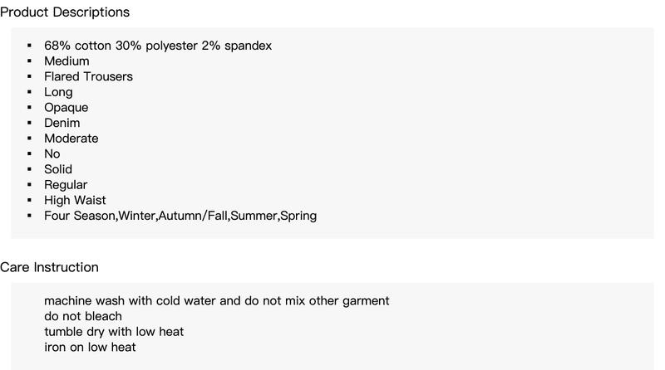Screen dimensions: 665x370
Task: Click the Four Season,Winter,Autumn/Fall line
Action: [x=180, y=216]
